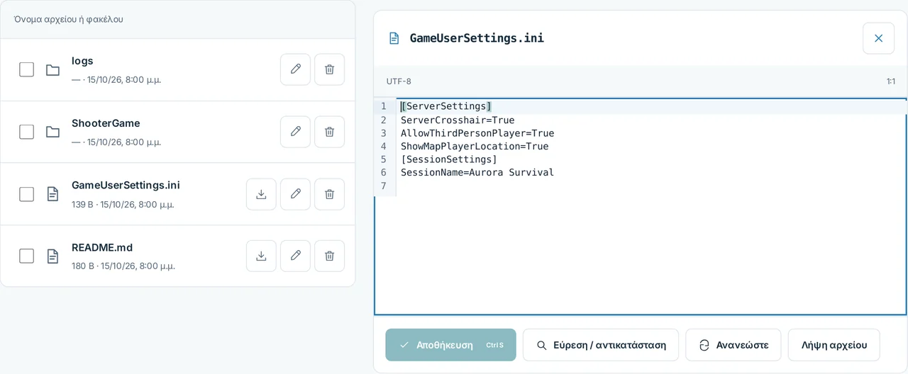This screenshot has width=908, height=374.
Task: Click the 139 B file size details
Action: [123, 204]
